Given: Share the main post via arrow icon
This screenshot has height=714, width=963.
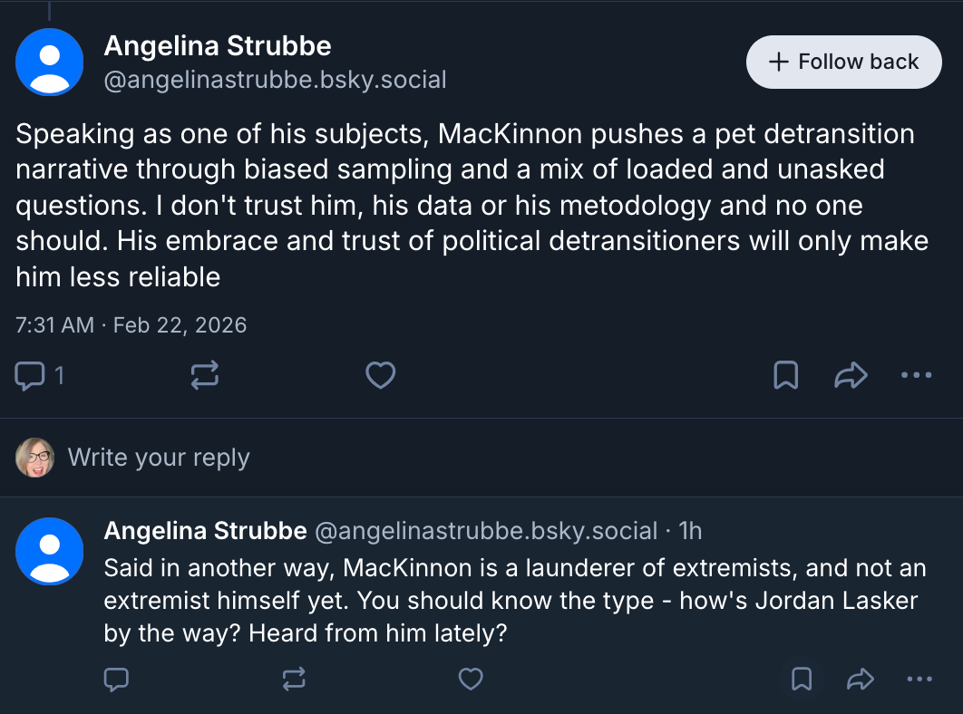Looking at the screenshot, I should pos(851,375).
